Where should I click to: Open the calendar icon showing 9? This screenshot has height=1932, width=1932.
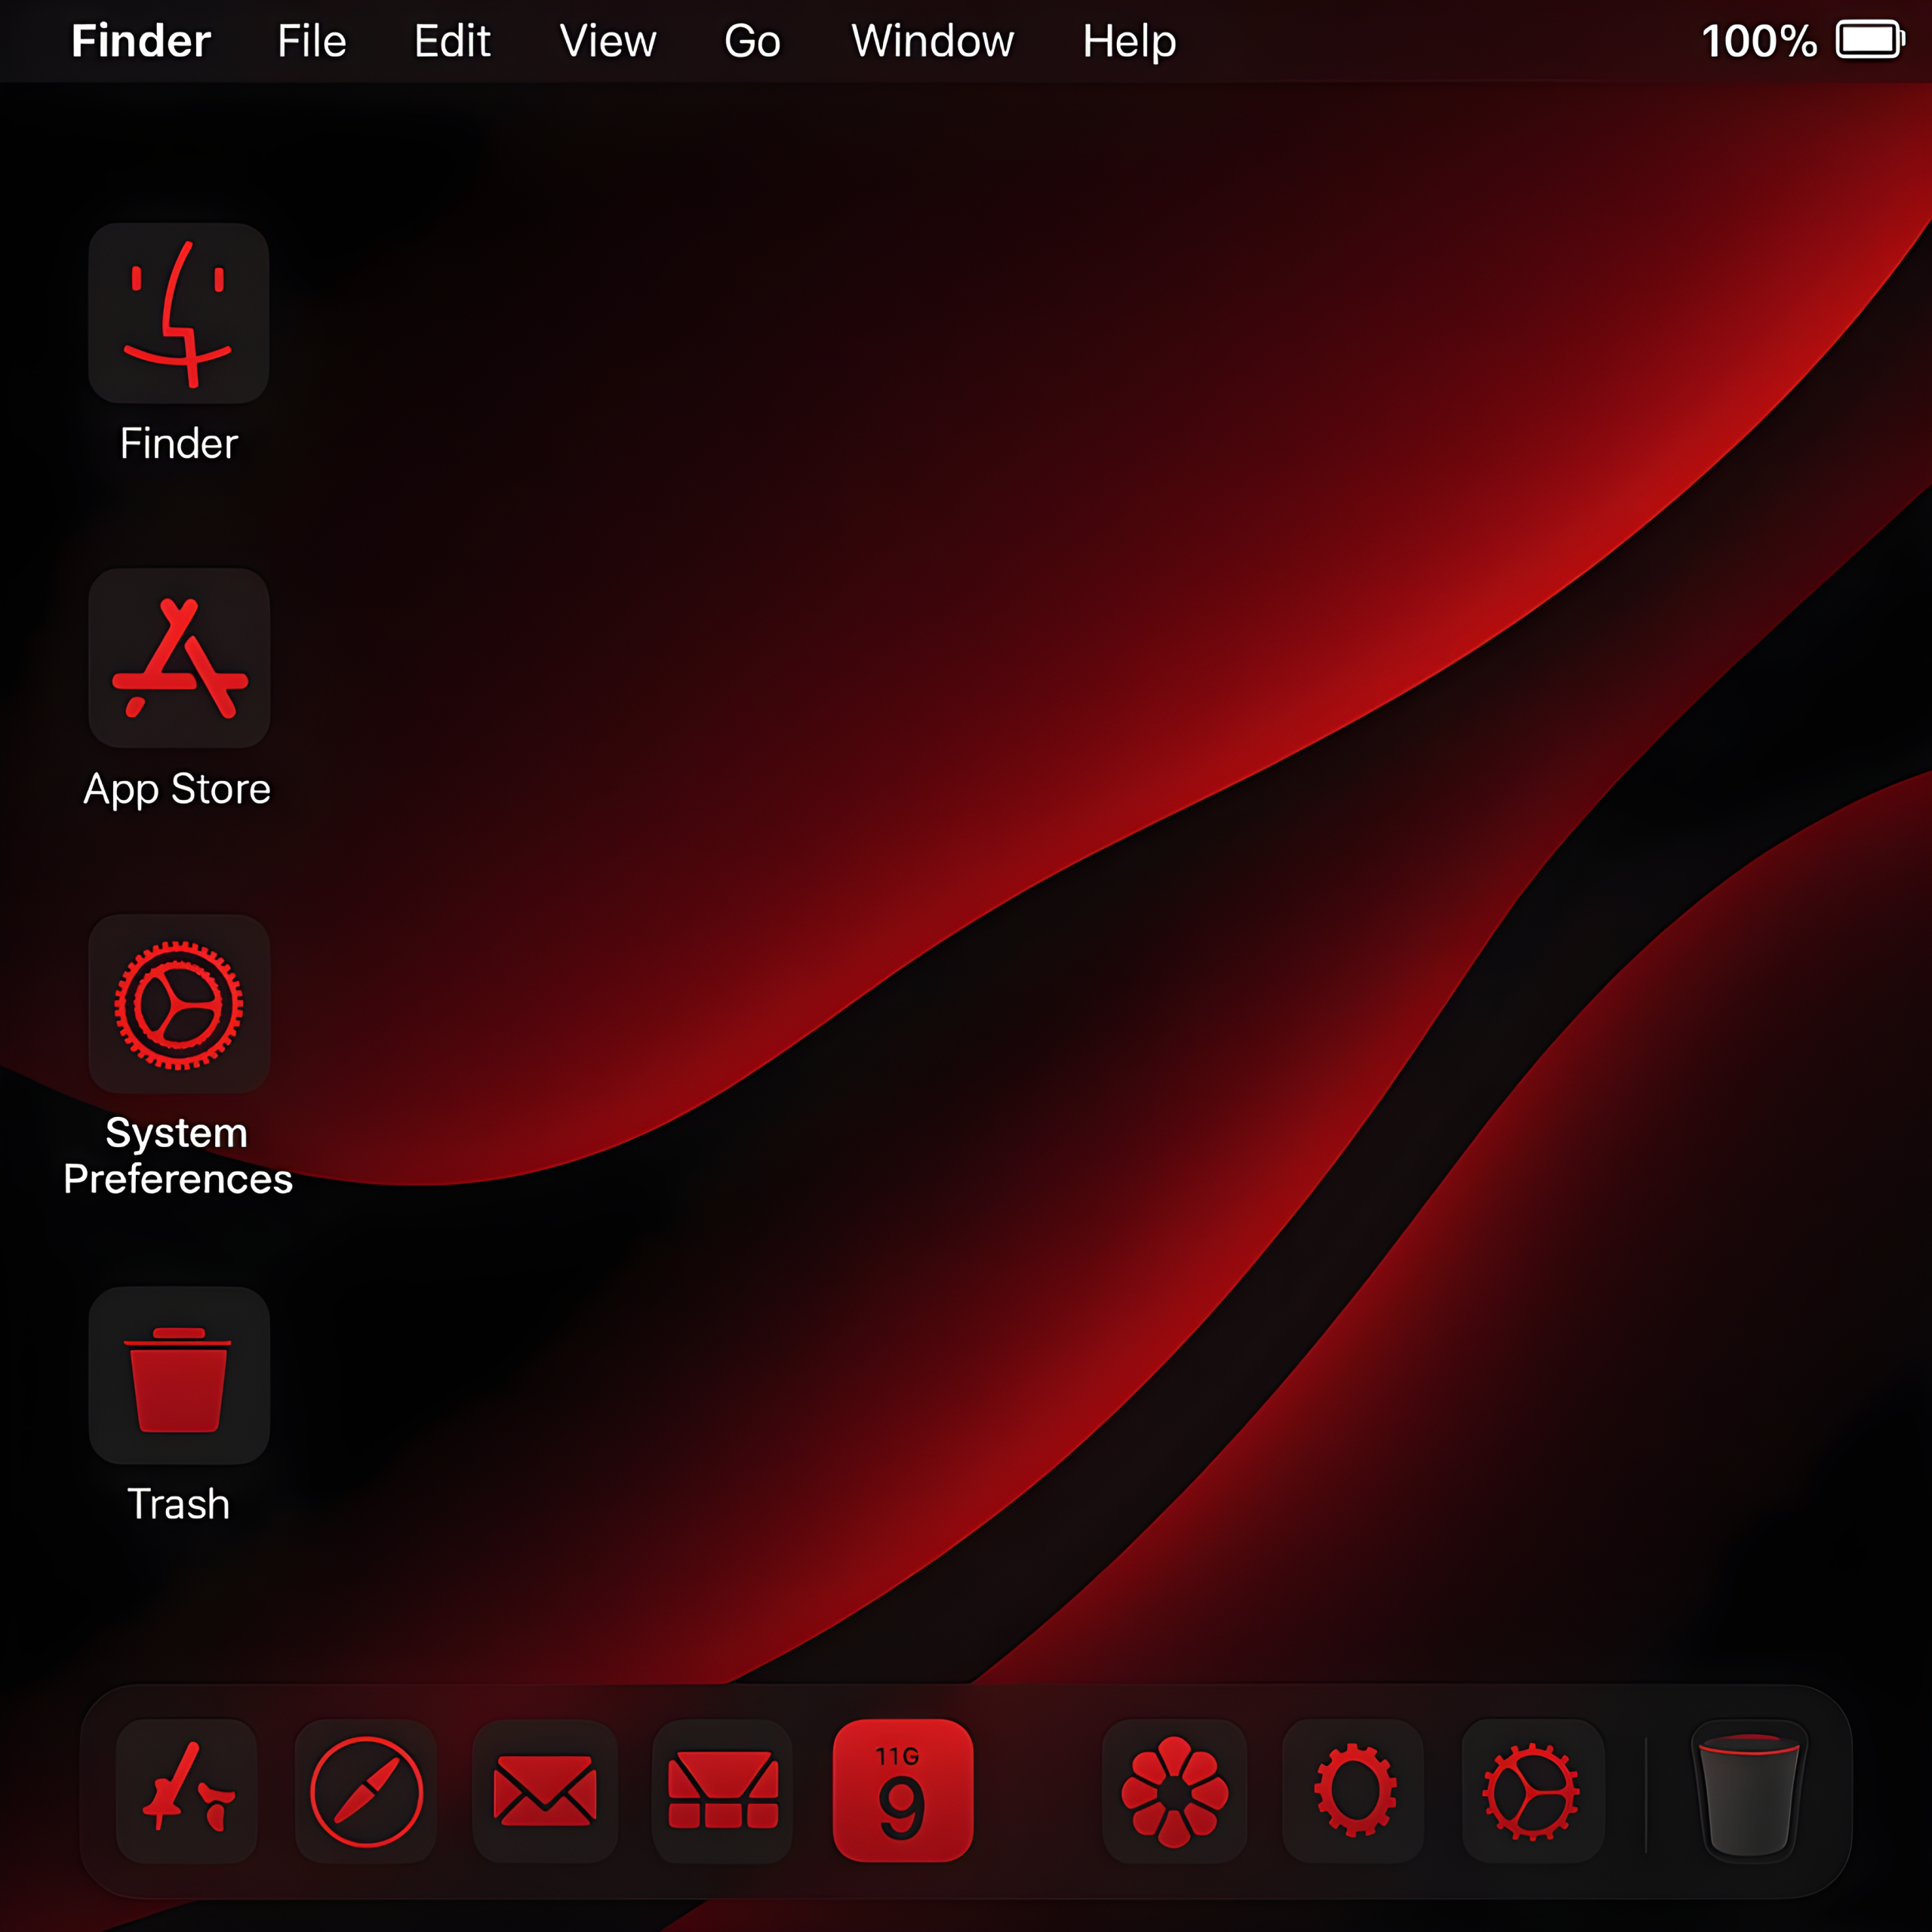[903, 1791]
